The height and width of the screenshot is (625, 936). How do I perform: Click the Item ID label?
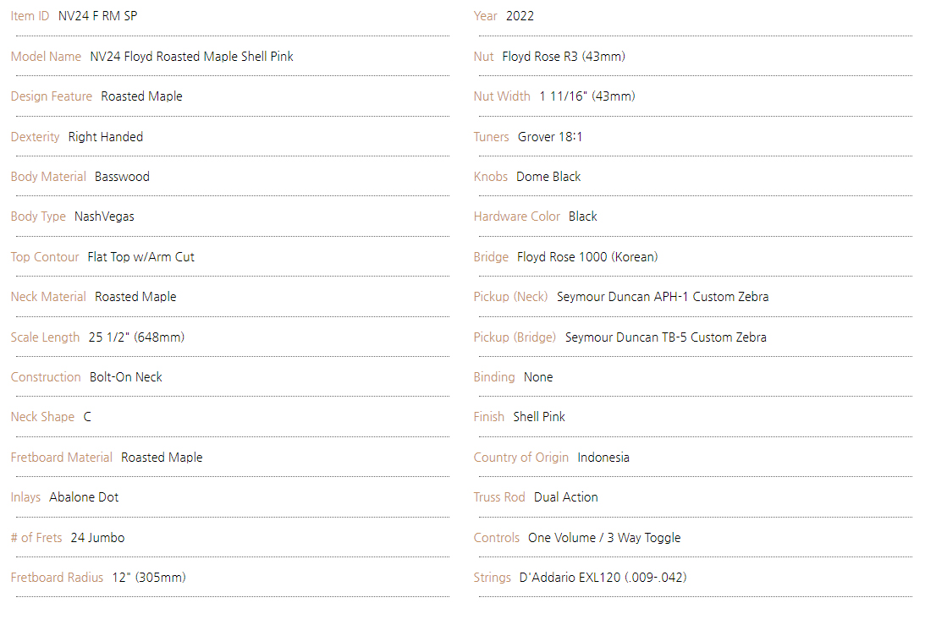tap(30, 16)
